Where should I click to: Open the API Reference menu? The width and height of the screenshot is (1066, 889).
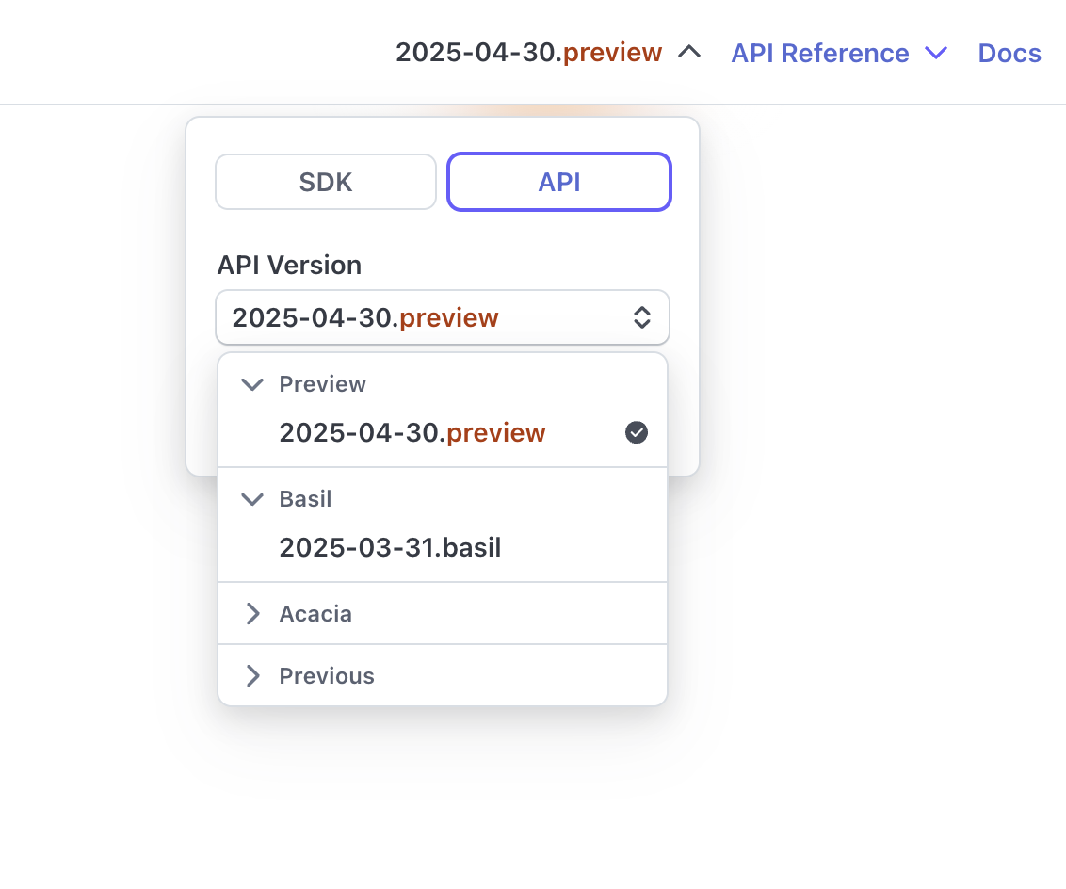(x=820, y=53)
